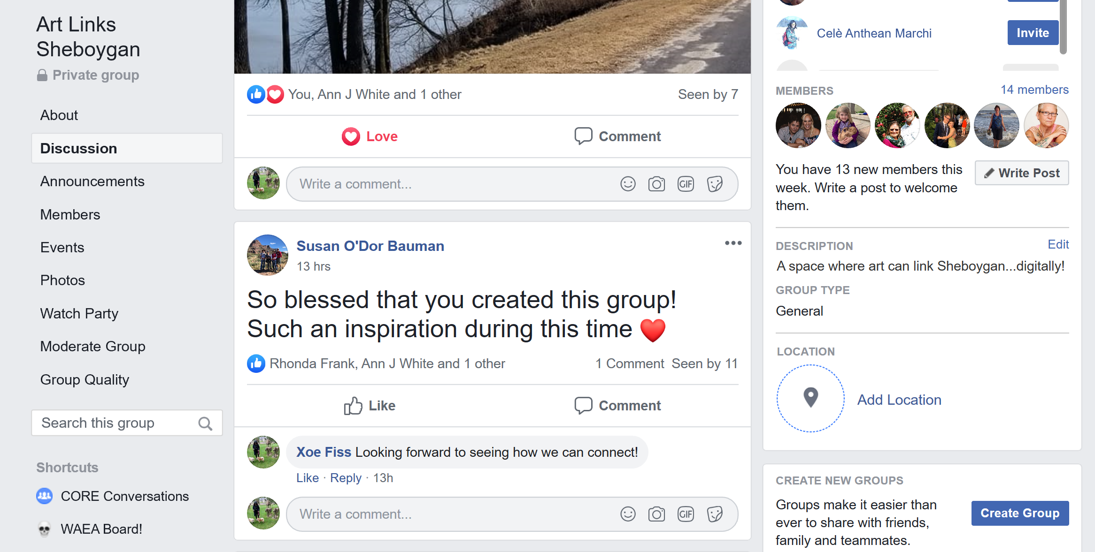Open the three-dot options on Susan's post
Image resolution: width=1095 pixels, height=552 pixels.
coord(733,243)
